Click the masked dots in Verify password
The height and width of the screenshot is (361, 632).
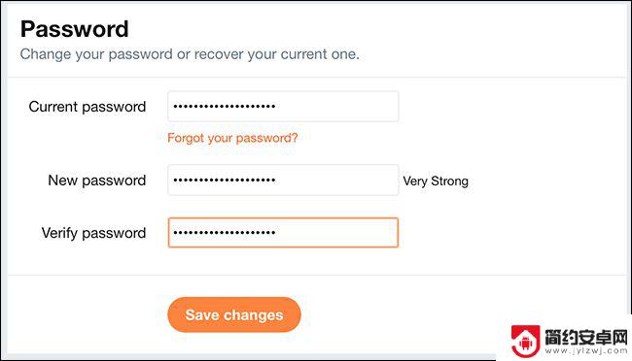pyautogui.click(x=225, y=233)
